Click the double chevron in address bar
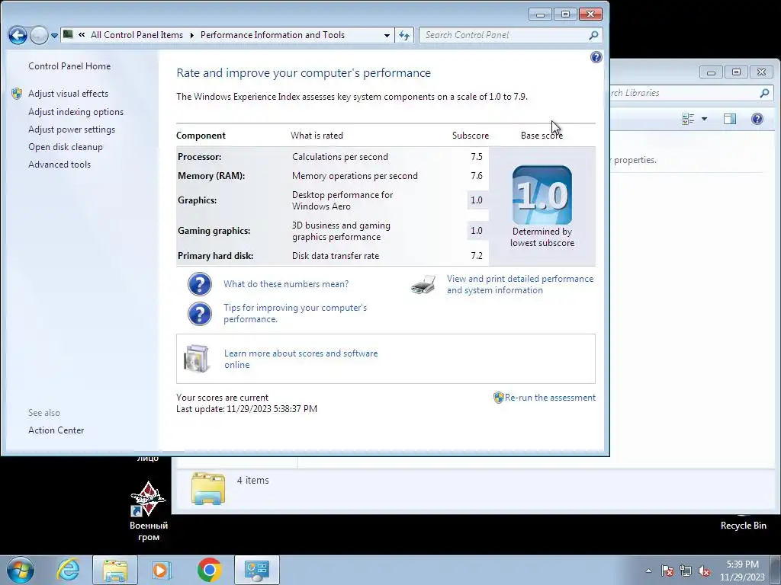The width and height of the screenshot is (781, 585). (x=82, y=35)
